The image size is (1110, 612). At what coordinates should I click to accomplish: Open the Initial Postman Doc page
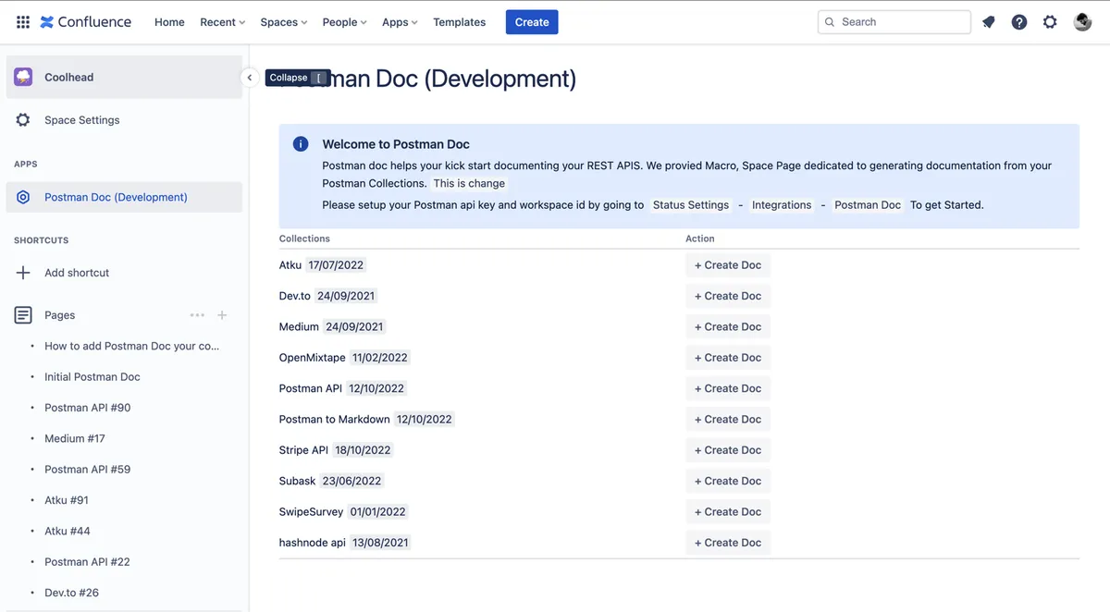[x=92, y=377]
